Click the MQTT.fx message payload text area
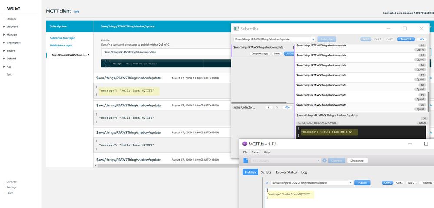 tap(349, 198)
